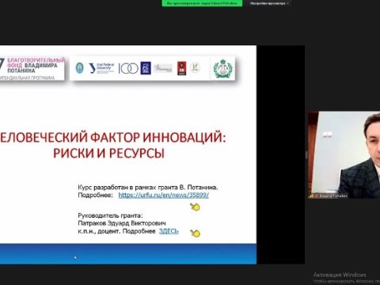
Task: Click the line Курс разработан в рамках гранта
Action: [x=148, y=188]
